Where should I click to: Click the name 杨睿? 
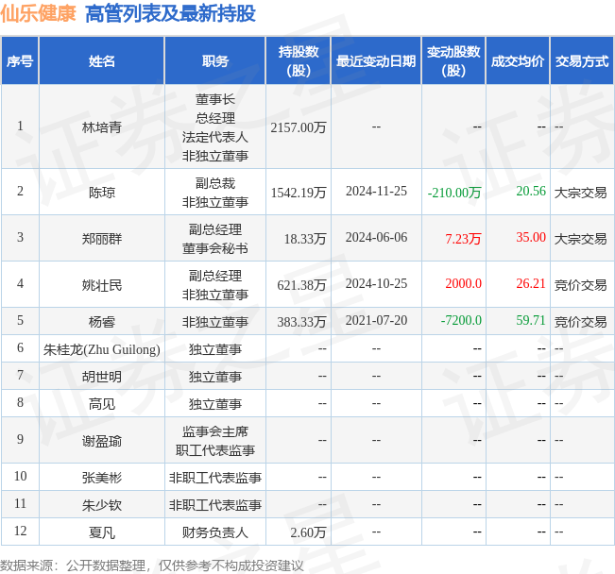(102, 322)
